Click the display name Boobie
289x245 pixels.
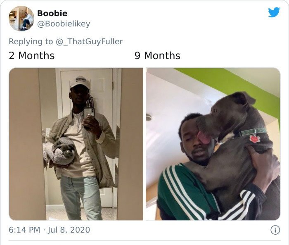[x=52, y=13]
